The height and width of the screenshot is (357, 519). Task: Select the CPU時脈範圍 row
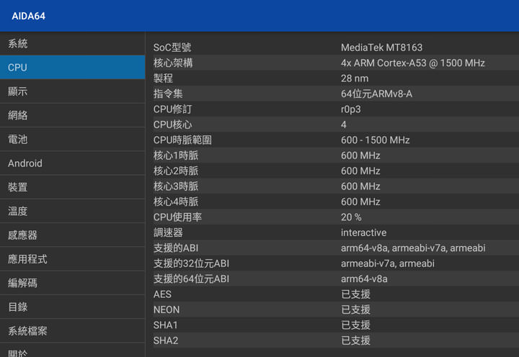click(332, 140)
